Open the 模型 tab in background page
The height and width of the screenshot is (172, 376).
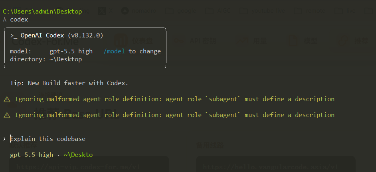click(x=303, y=41)
